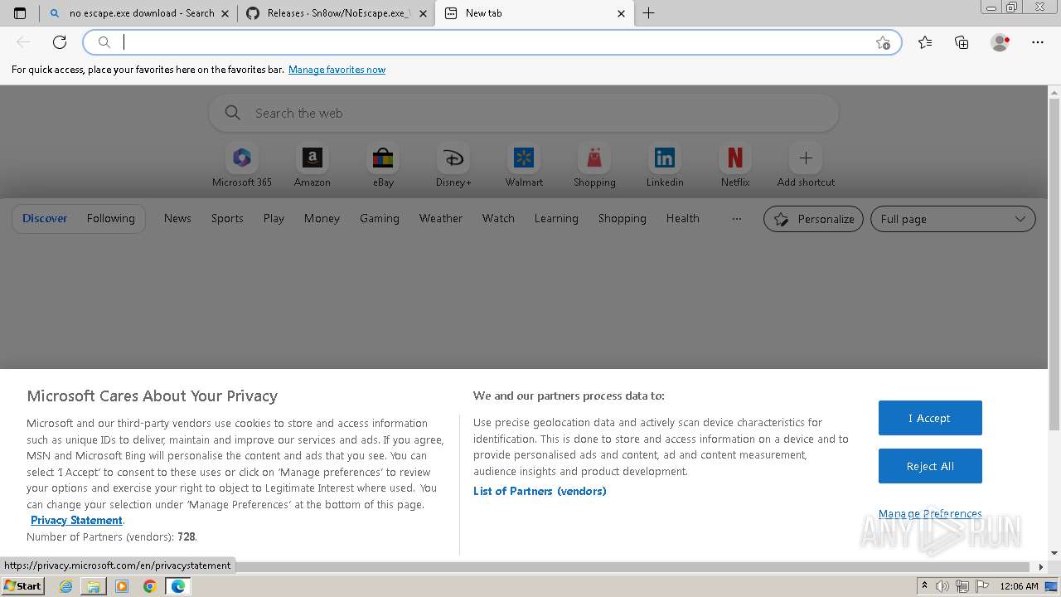Open the Shopping feed category
The width and height of the screenshot is (1061, 597).
623,219
